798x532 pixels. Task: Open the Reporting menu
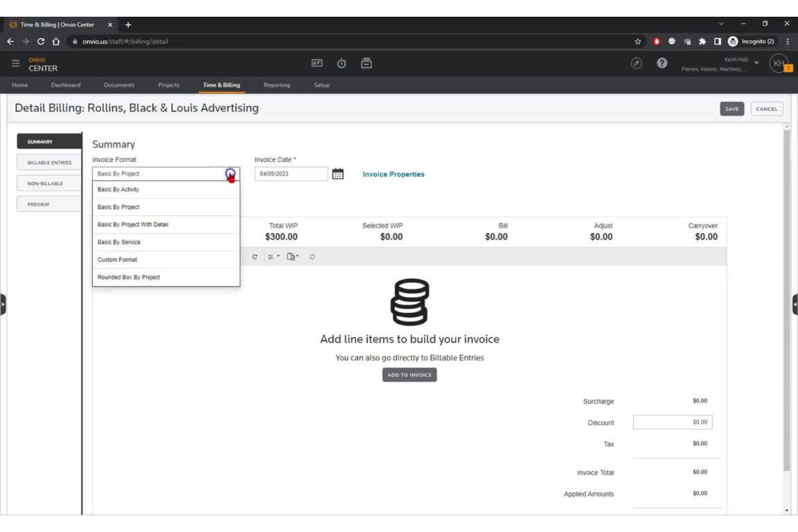click(x=277, y=85)
